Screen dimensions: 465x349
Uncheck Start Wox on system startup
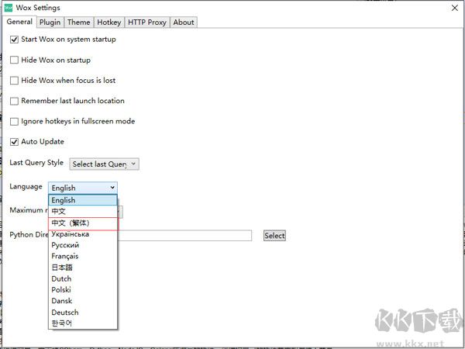click(x=14, y=40)
